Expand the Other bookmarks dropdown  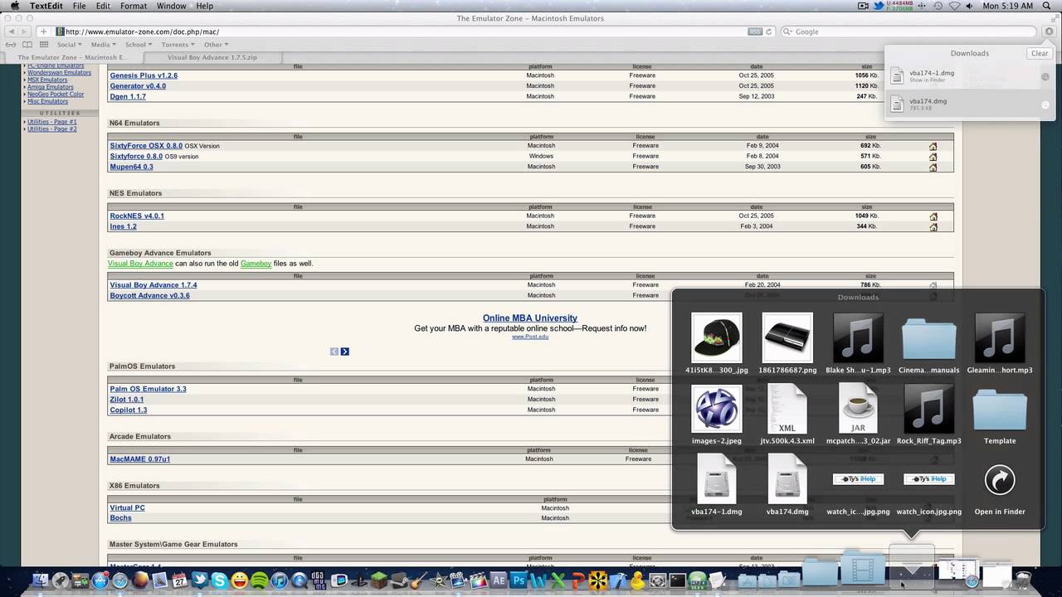click(x=216, y=45)
